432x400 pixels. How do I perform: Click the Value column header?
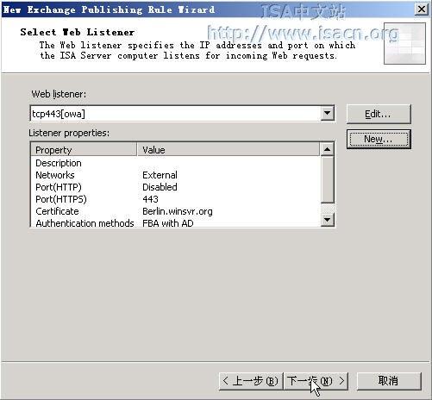pyautogui.click(x=229, y=150)
